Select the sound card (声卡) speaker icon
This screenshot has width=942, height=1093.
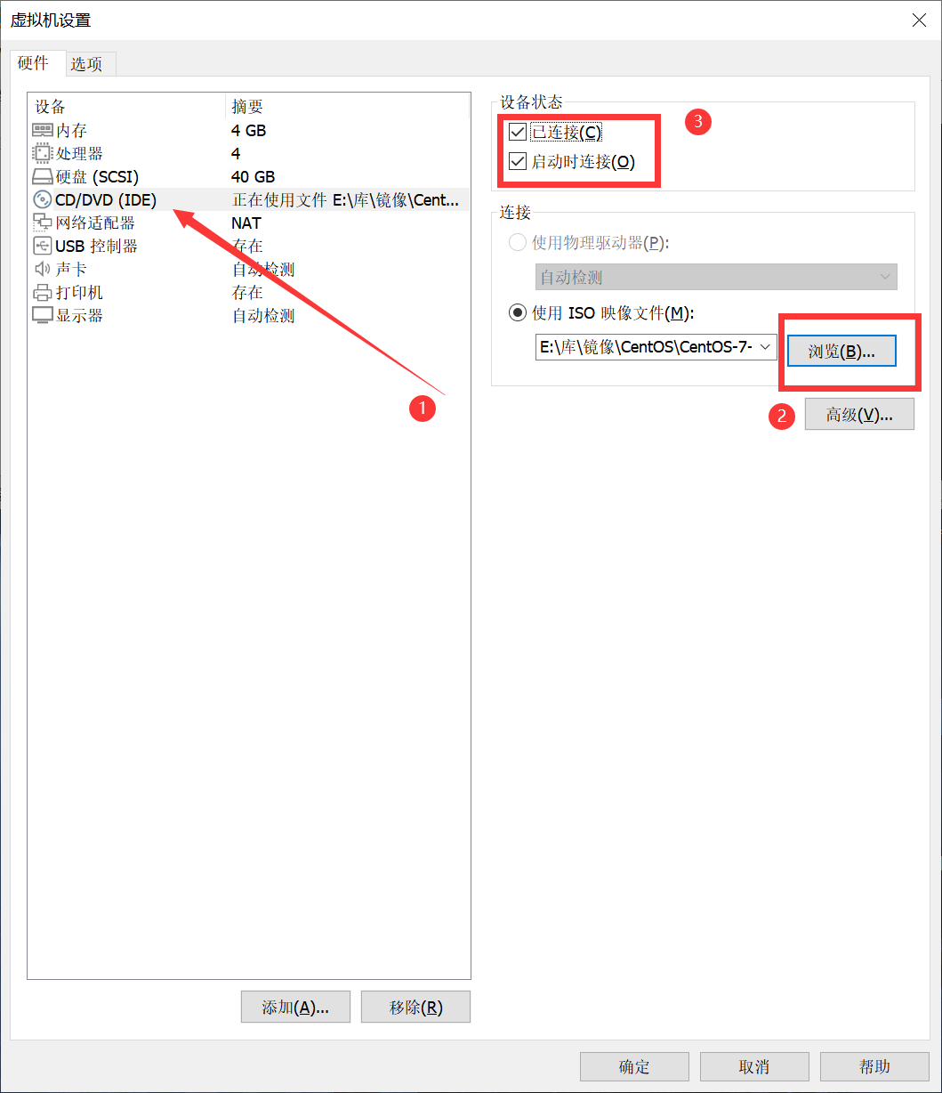(x=43, y=269)
